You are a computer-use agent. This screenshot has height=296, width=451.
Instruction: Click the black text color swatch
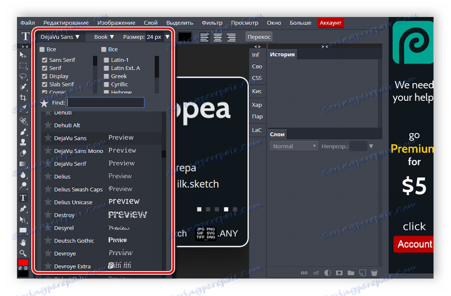(185, 37)
